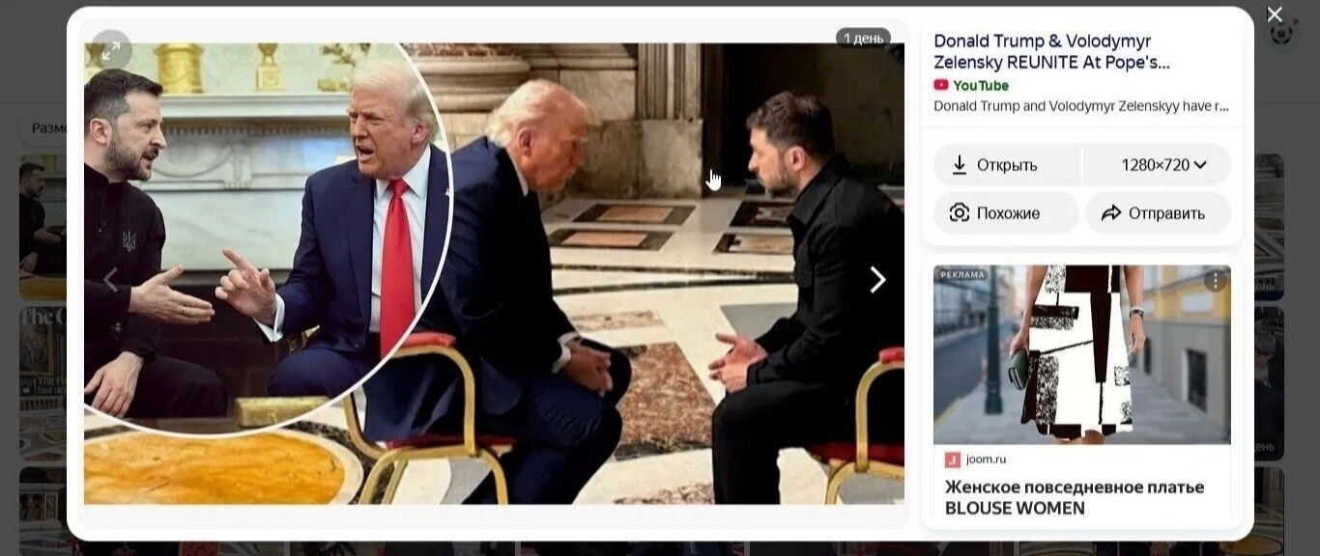
Task: Click the Открыть button
Action: 1007,165
